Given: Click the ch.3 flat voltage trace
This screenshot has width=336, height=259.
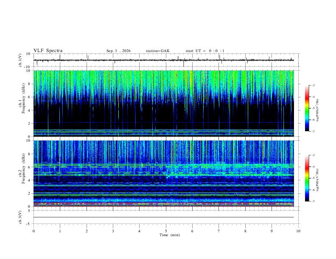Looking at the screenshot, I should (163, 217).
